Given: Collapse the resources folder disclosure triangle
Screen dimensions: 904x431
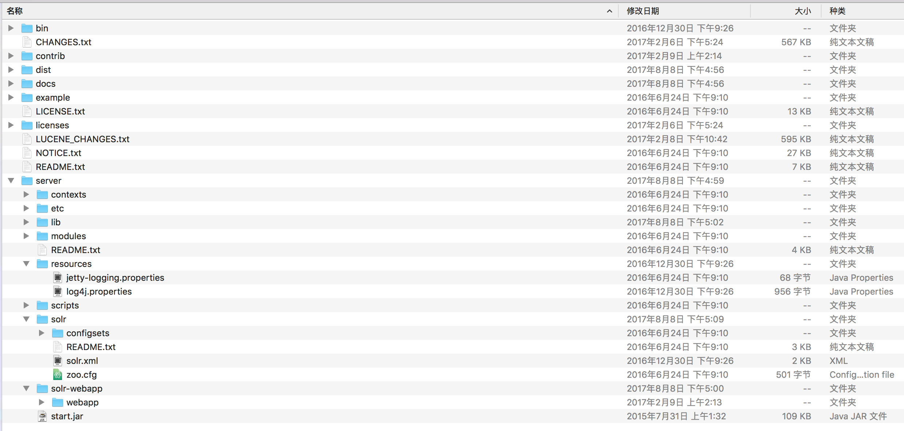Looking at the screenshot, I should tap(26, 264).
